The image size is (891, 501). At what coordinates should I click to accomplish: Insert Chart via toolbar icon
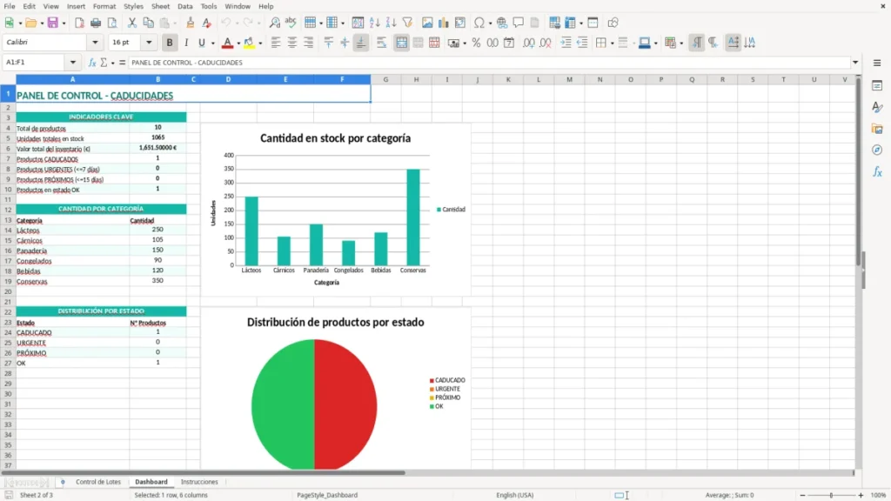tap(444, 23)
